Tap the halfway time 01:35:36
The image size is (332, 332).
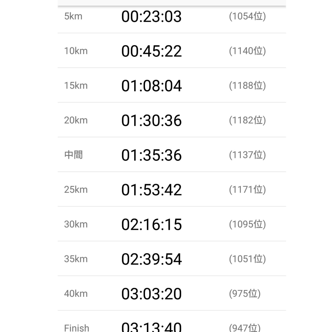pos(151,155)
